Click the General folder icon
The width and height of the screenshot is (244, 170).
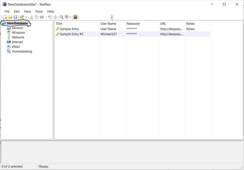point(9,28)
